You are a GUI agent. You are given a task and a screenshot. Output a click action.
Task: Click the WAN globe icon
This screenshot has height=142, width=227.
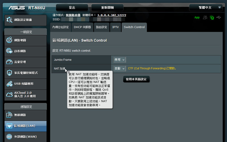[9, 137]
